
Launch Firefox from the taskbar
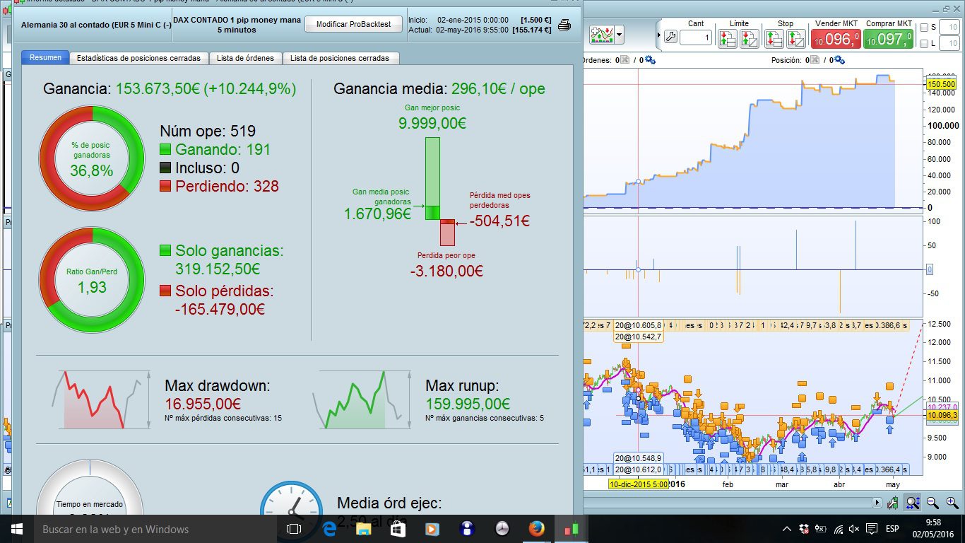click(536, 529)
